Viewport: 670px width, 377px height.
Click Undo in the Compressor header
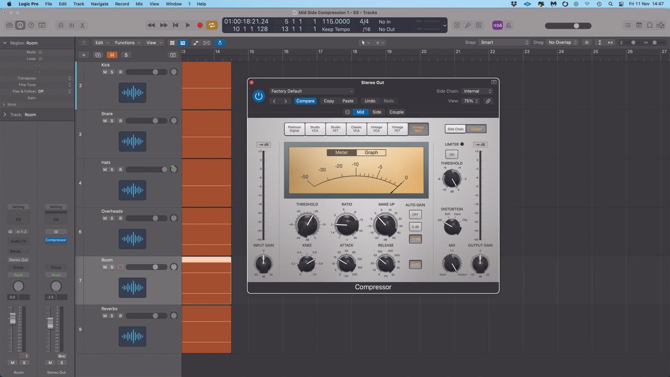tap(370, 101)
